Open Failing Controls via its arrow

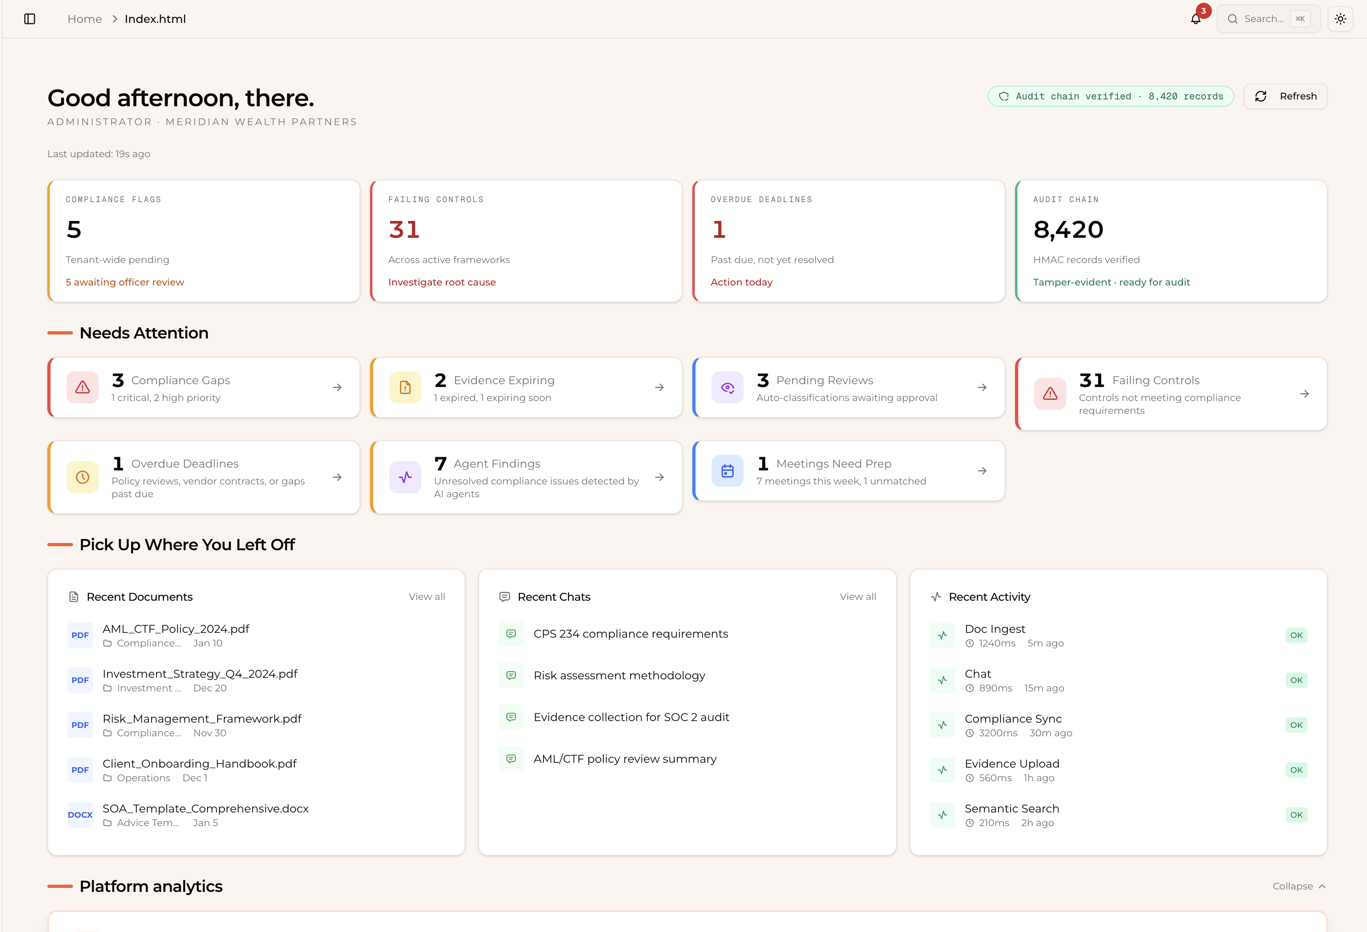tap(1304, 394)
